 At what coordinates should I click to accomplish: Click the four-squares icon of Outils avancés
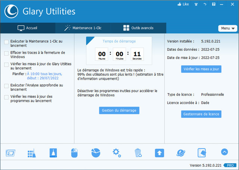pos(126,28)
